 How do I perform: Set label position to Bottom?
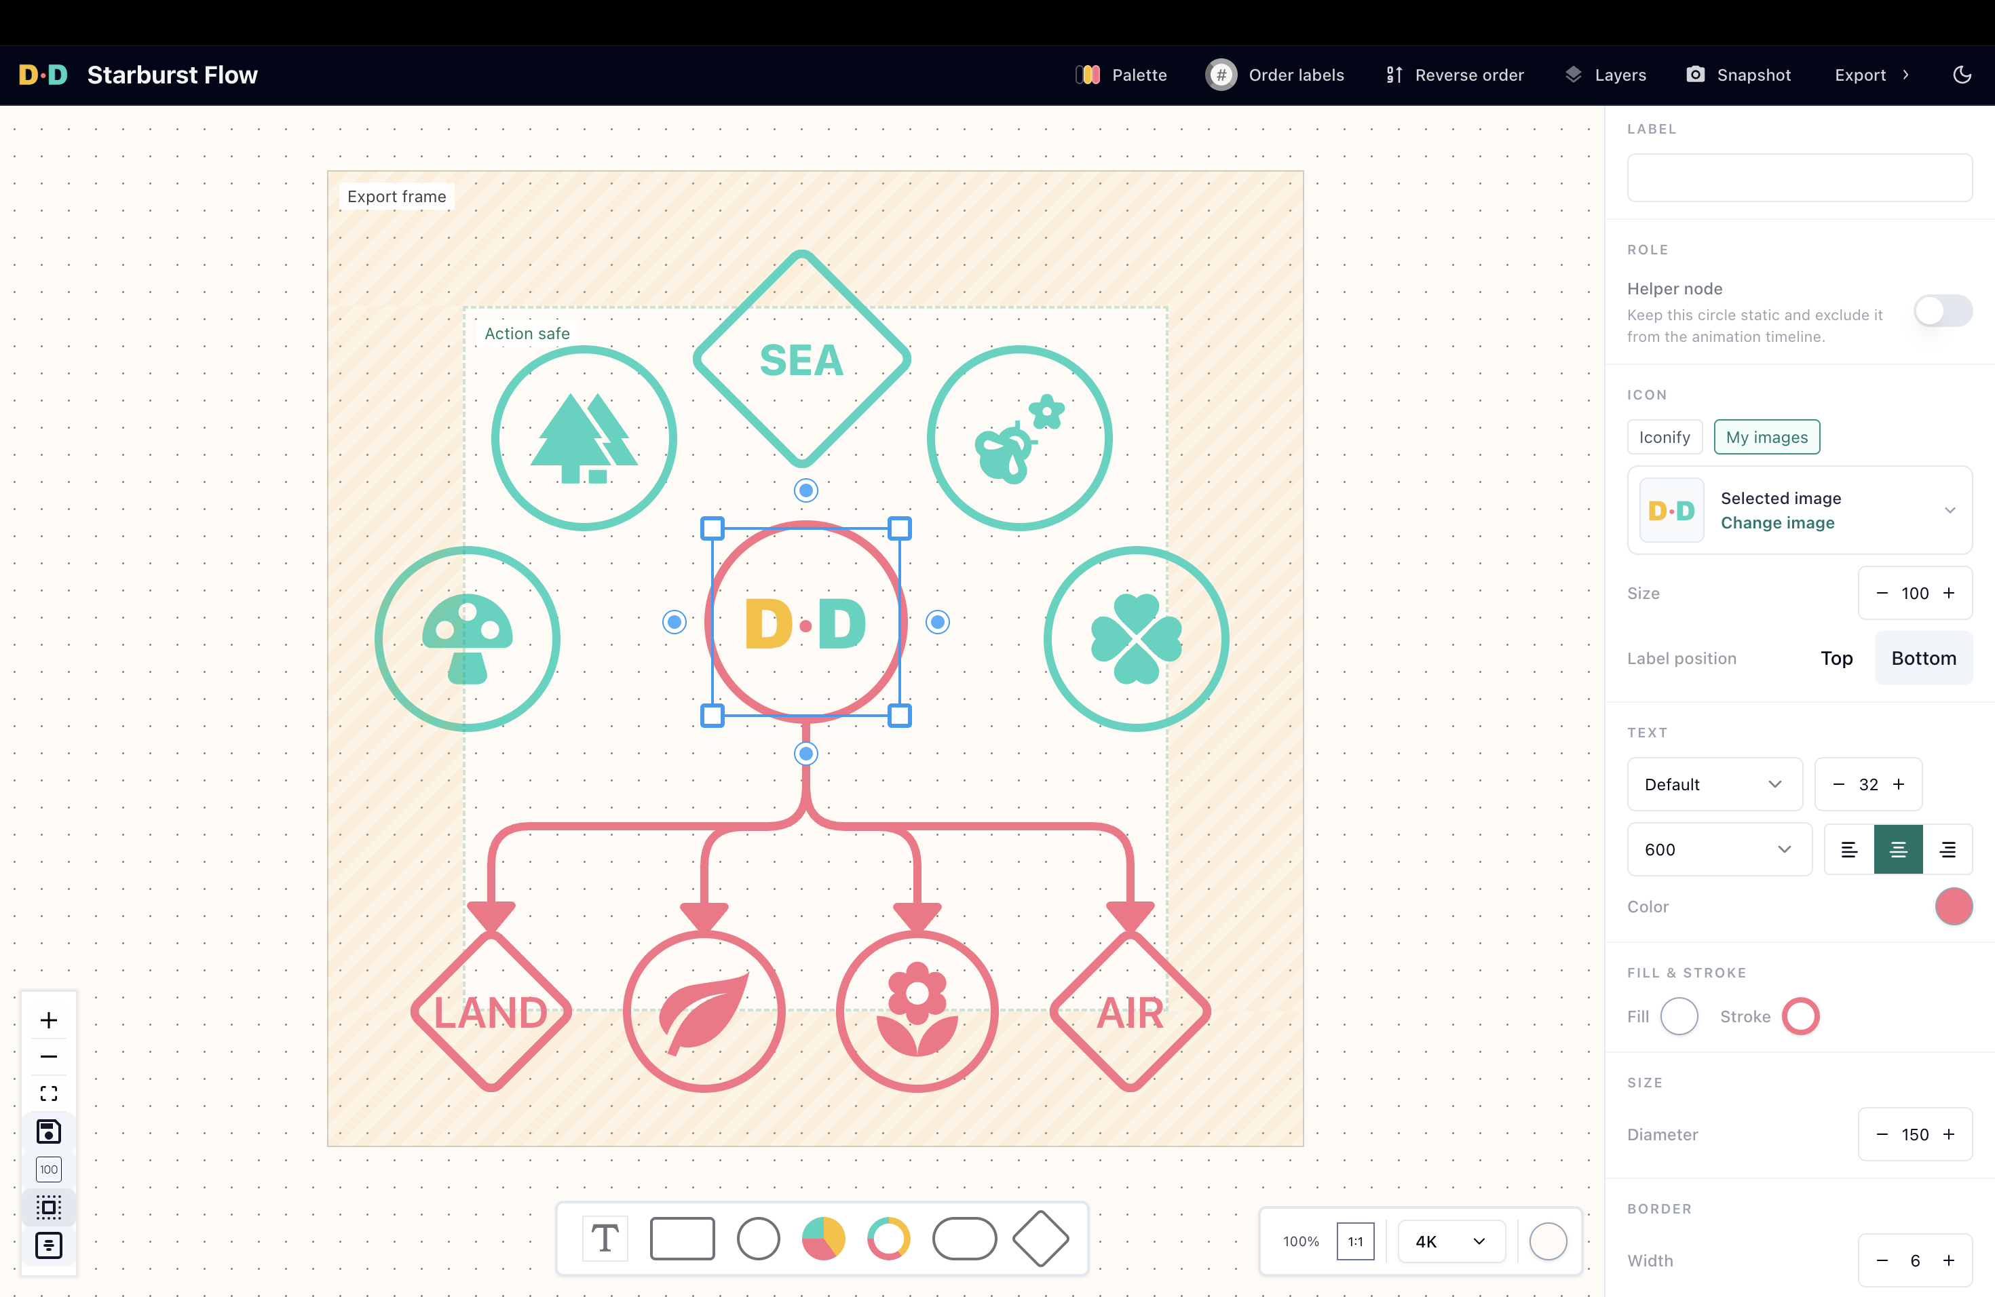pyautogui.click(x=1924, y=658)
